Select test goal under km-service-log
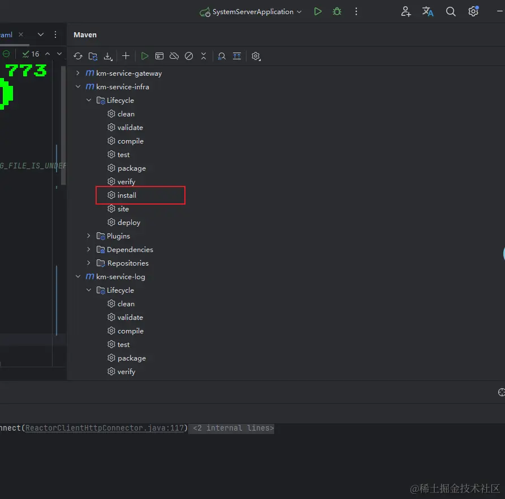 (x=119, y=345)
